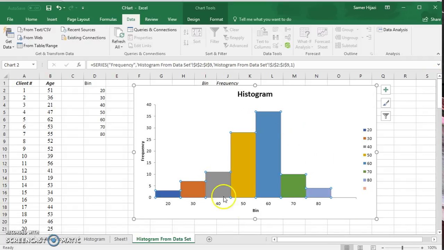Select the orange legend swatch for 30
This screenshot has height=250, width=444.
click(x=365, y=138)
